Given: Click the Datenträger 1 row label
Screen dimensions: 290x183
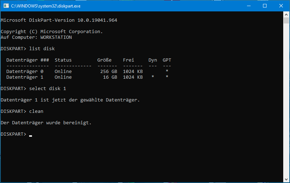Looking at the screenshot, I should coord(25,77).
